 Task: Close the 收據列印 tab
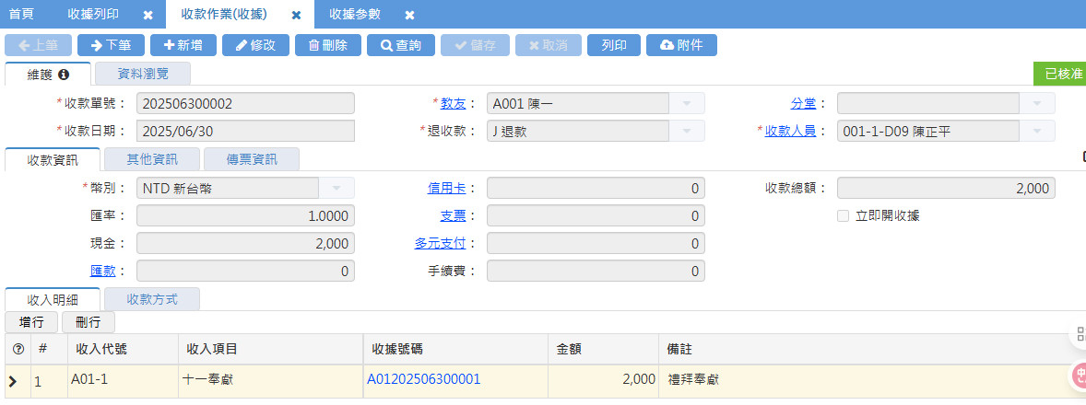pos(148,16)
